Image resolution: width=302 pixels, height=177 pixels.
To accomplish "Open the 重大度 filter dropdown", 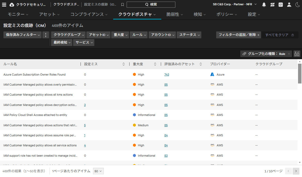I will pyautogui.click(x=120, y=35).
